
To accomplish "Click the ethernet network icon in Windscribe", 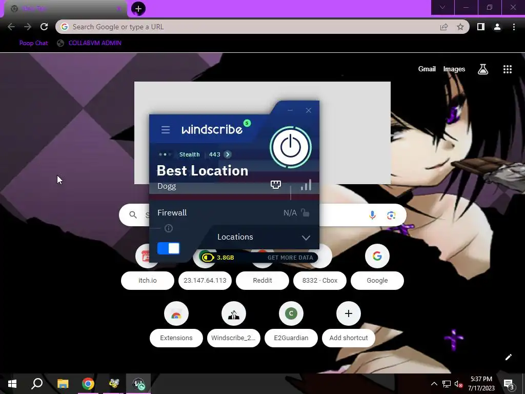I will pyautogui.click(x=276, y=185).
